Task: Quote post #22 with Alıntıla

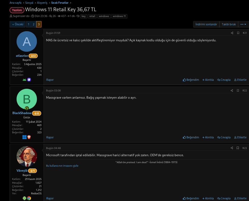Action: (x=208, y=137)
